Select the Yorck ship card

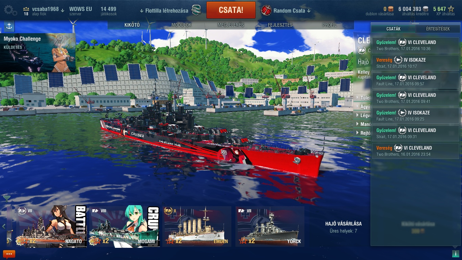[x=270, y=226]
